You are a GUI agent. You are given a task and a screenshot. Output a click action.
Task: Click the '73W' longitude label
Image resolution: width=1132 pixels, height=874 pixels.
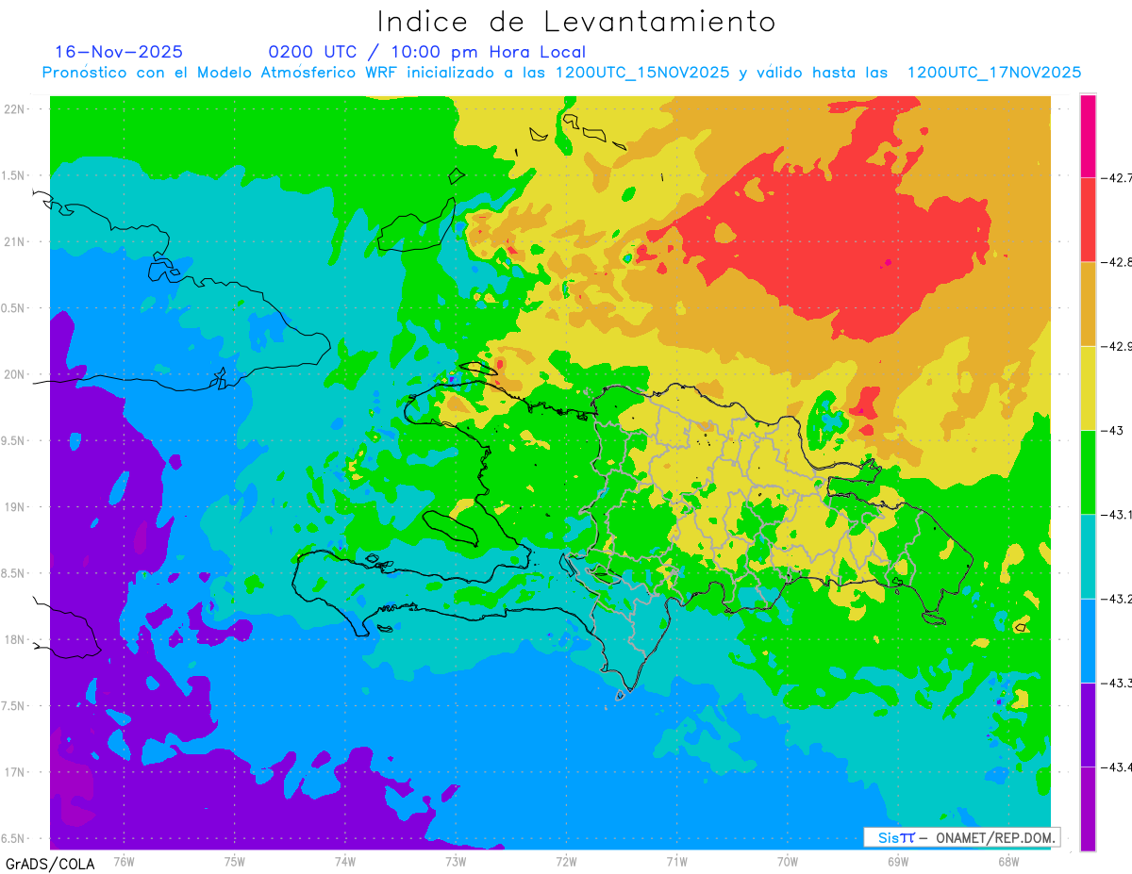click(456, 861)
